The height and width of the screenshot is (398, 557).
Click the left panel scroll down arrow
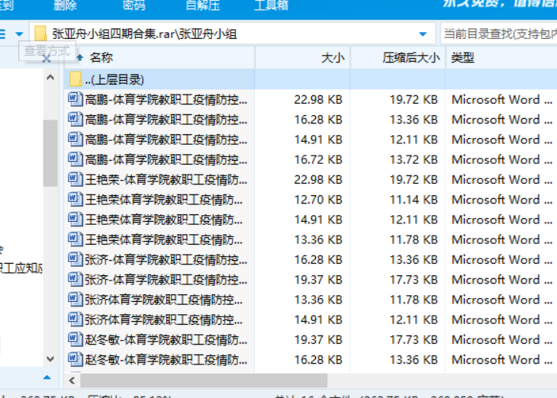50,358
